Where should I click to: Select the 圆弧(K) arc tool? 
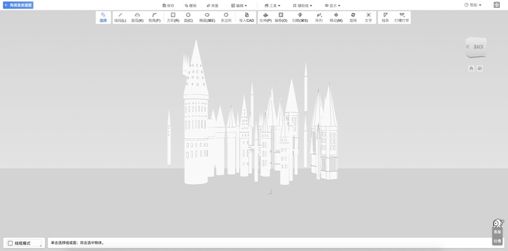[x=137, y=17]
